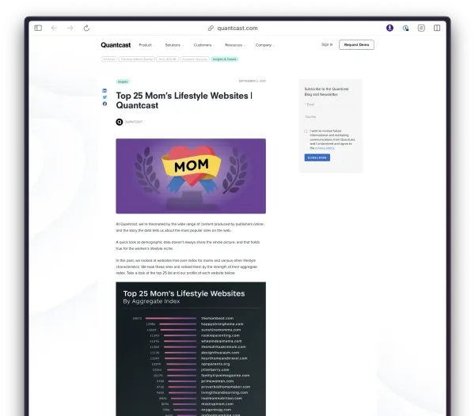This screenshot has width=475, height=416.
Task: Open the MOM heart banner image
Action: point(191,176)
